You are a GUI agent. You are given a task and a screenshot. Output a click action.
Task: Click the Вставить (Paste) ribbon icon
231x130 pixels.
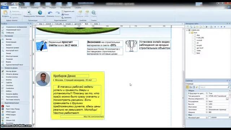tap(5, 13)
